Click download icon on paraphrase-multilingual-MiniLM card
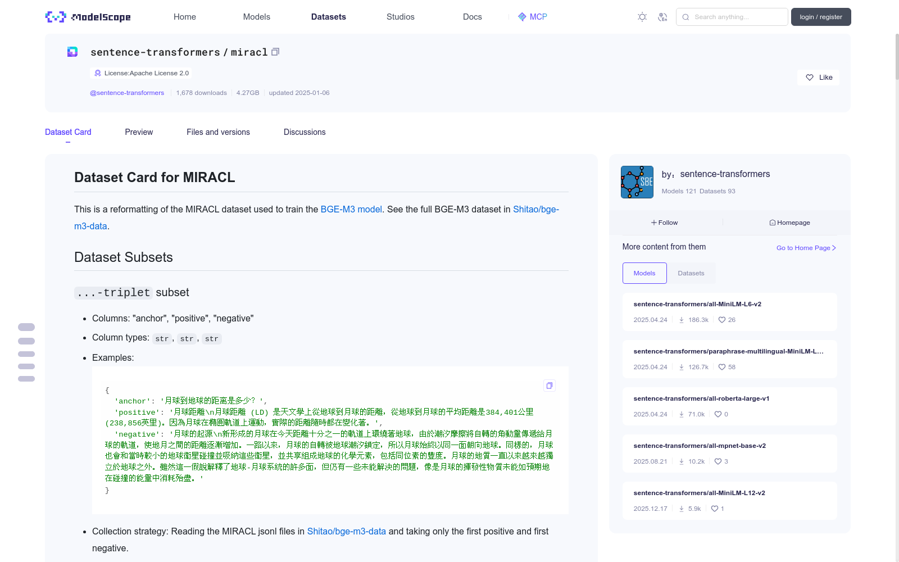899x562 pixels. pos(682,367)
